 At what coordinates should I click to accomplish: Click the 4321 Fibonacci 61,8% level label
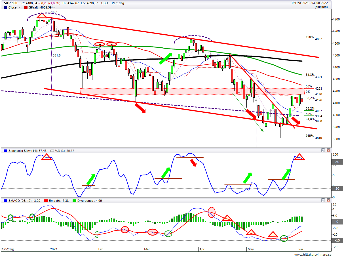tap(319, 77)
